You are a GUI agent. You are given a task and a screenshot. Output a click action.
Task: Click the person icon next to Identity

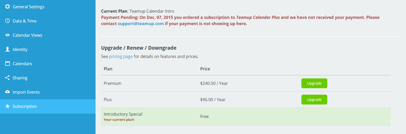(8, 49)
